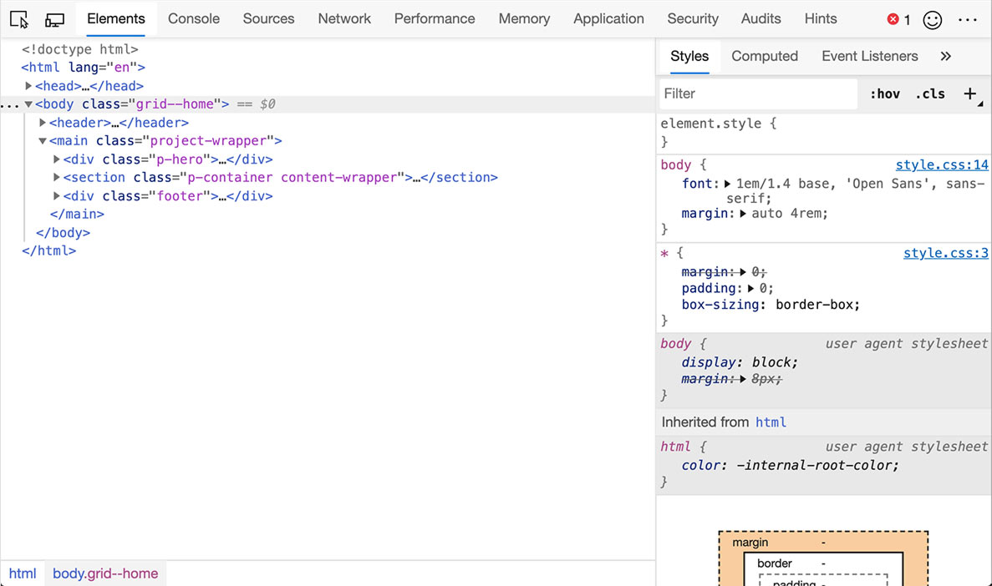Switch to the Application tab
The width and height of the screenshot is (992, 586).
coord(608,19)
